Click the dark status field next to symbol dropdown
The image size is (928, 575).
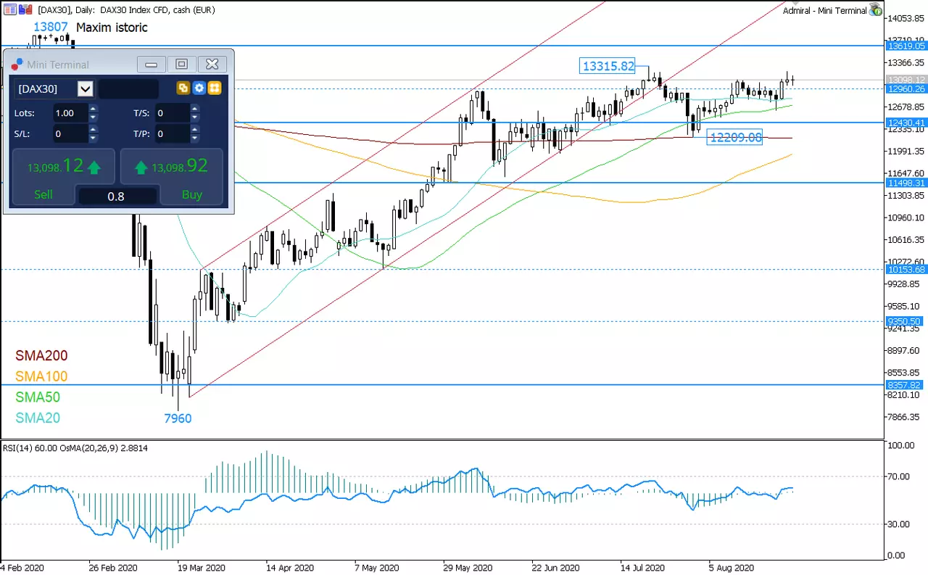click(x=128, y=89)
